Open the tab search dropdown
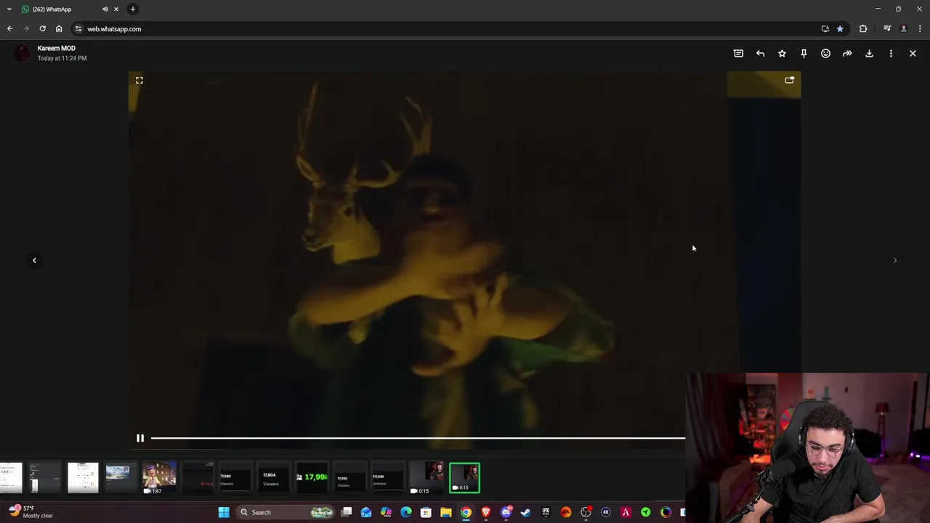Image resolution: width=930 pixels, height=523 pixels. [9, 9]
